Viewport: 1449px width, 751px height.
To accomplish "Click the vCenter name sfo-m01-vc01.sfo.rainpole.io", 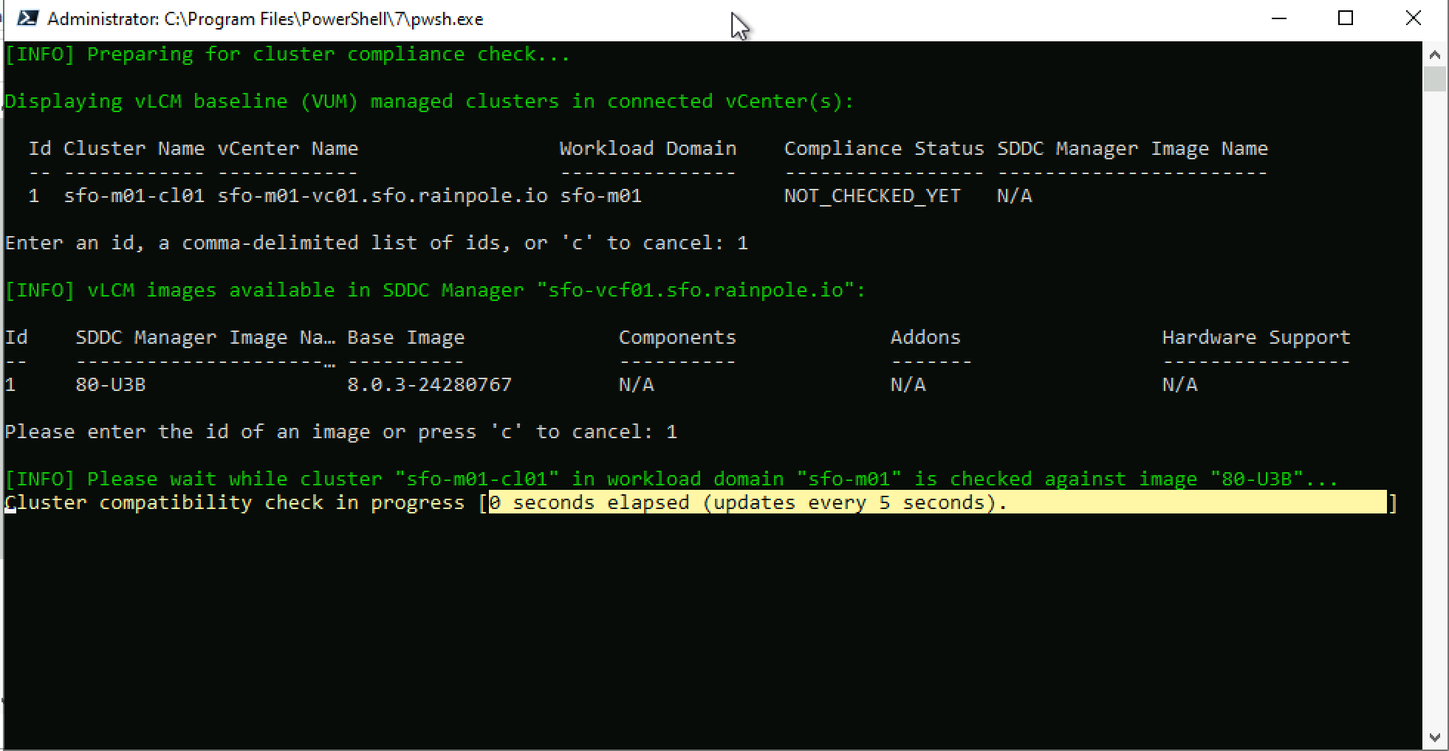I will [x=382, y=196].
